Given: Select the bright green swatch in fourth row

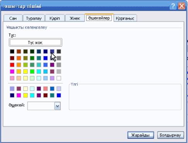Looking at the screenshot, I should click(32, 71).
